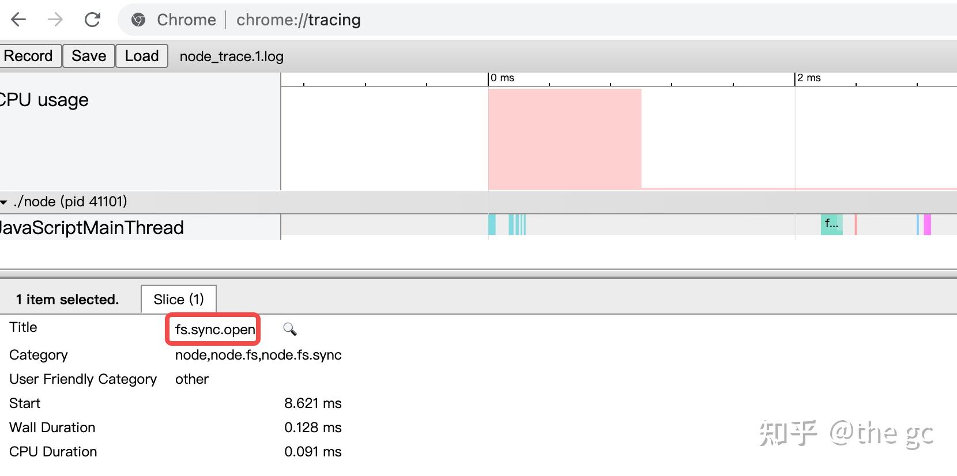Screen dimensions: 957x476
Task: Select the green 'f...' slice in timeline
Action: coord(831,224)
